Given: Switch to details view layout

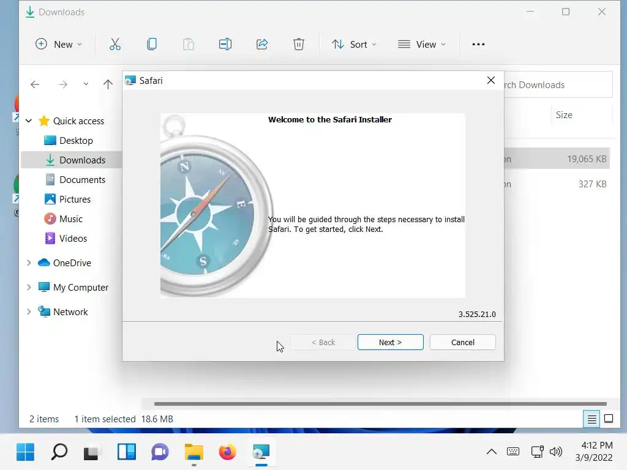Looking at the screenshot, I should (x=591, y=419).
